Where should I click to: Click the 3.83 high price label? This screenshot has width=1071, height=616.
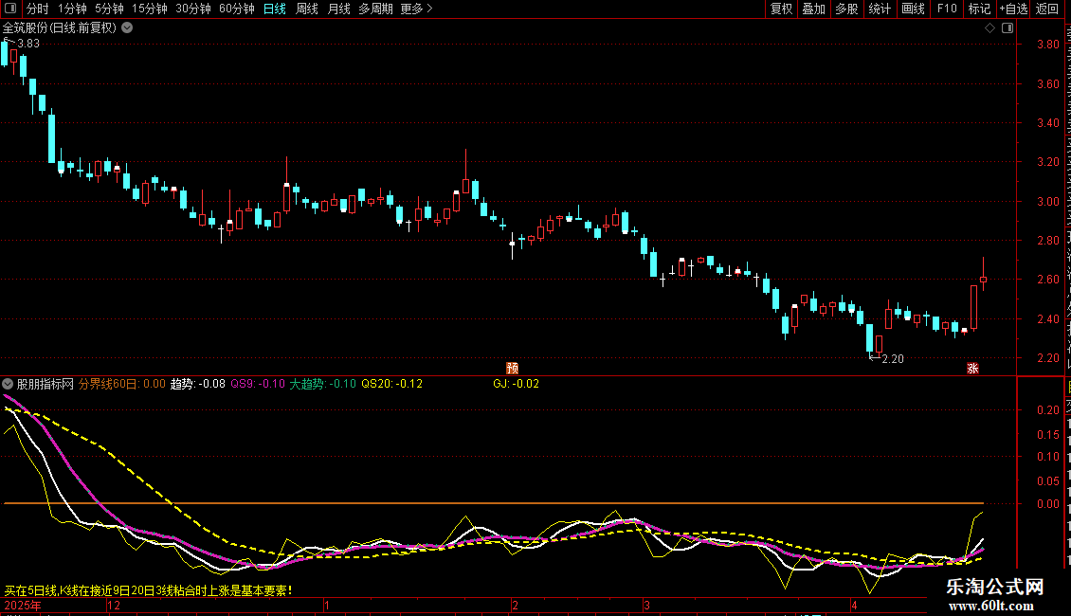(28, 43)
